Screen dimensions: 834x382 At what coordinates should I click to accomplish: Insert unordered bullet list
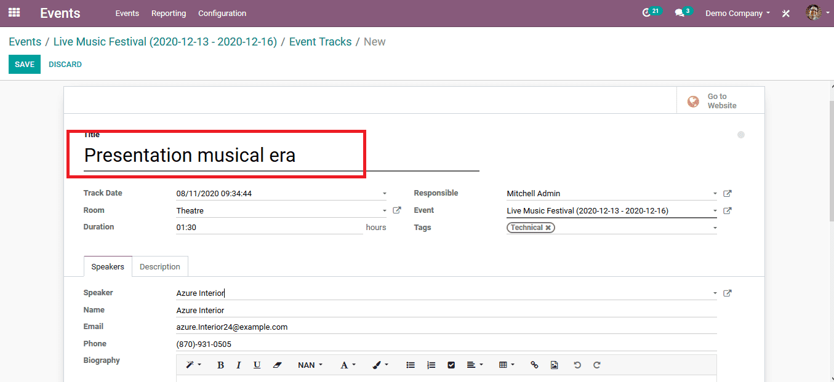pyautogui.click(x=411, y=365)
